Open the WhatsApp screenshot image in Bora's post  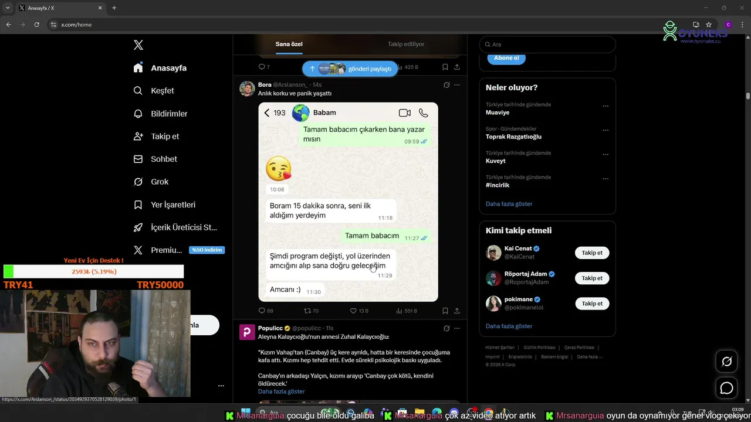tap(348, 202)
